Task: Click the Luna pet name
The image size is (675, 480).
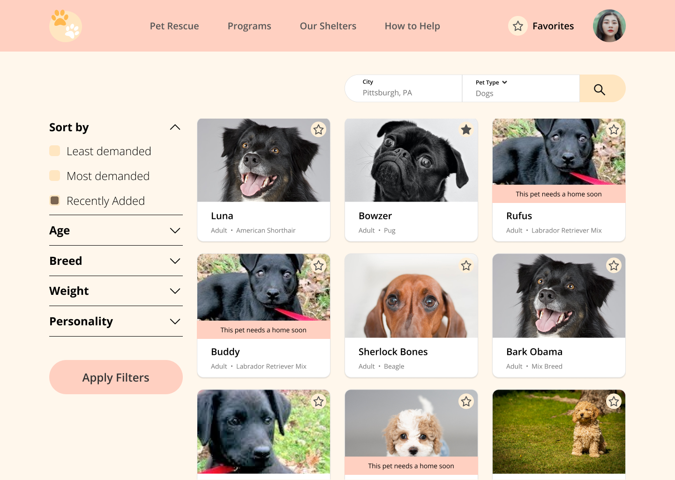Action: click(222, 216)
